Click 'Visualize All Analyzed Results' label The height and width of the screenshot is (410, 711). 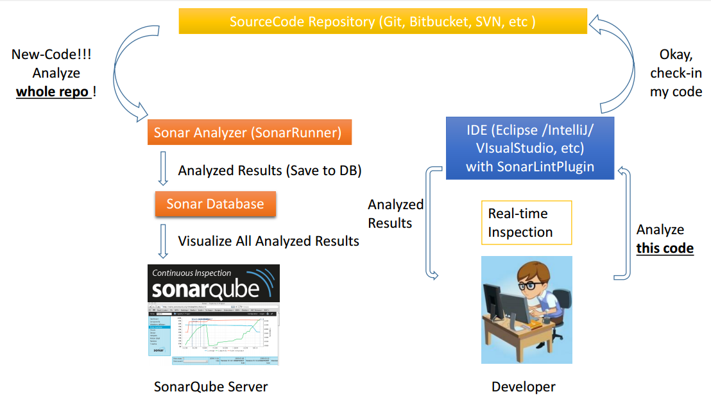point(268,241)
